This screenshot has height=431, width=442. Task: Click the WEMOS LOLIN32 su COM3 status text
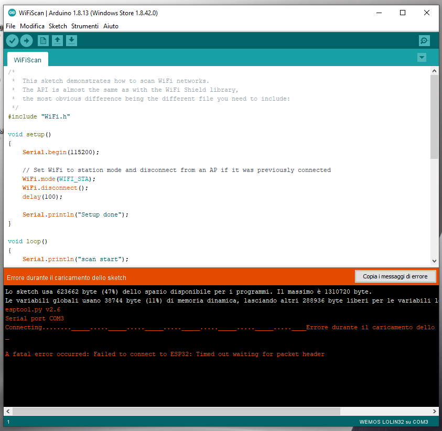tap(394, 422)
